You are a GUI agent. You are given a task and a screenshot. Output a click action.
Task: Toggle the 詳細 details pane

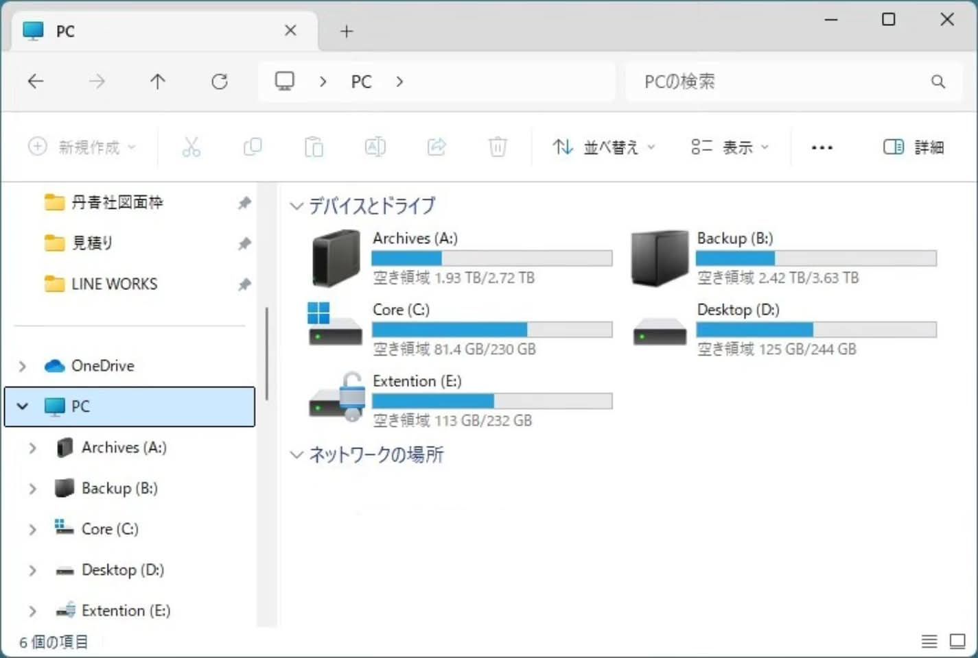click(913, 147)
